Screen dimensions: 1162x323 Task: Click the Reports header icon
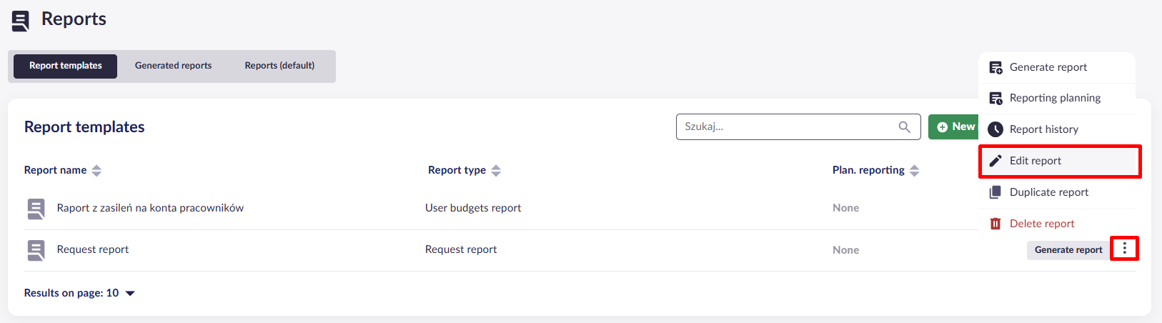pyautogui.click(x=21, y=21)
